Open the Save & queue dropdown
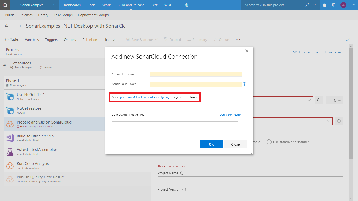The image size is (358, 201). click(142, 40)
